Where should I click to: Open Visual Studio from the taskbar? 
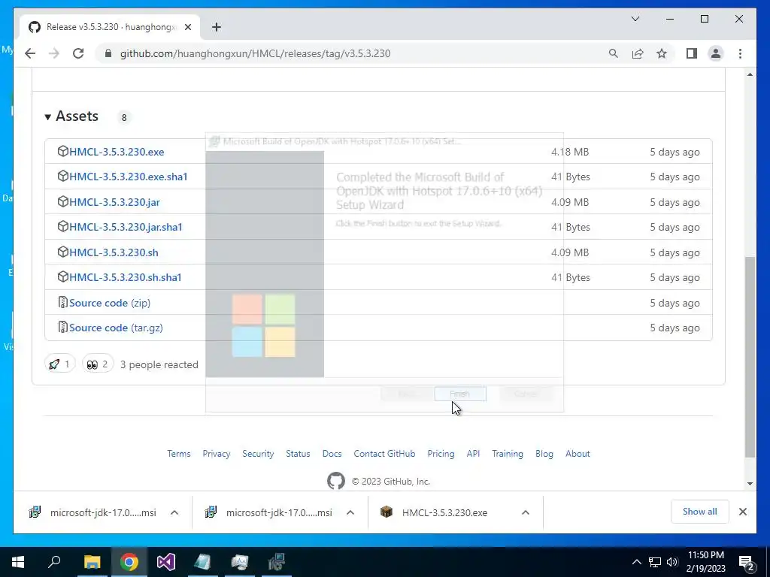[x=166, y=562]
